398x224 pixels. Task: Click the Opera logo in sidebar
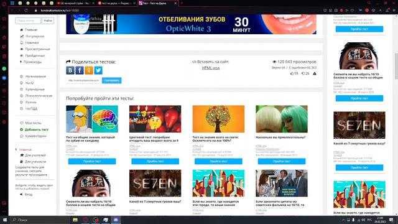(4, 4)
